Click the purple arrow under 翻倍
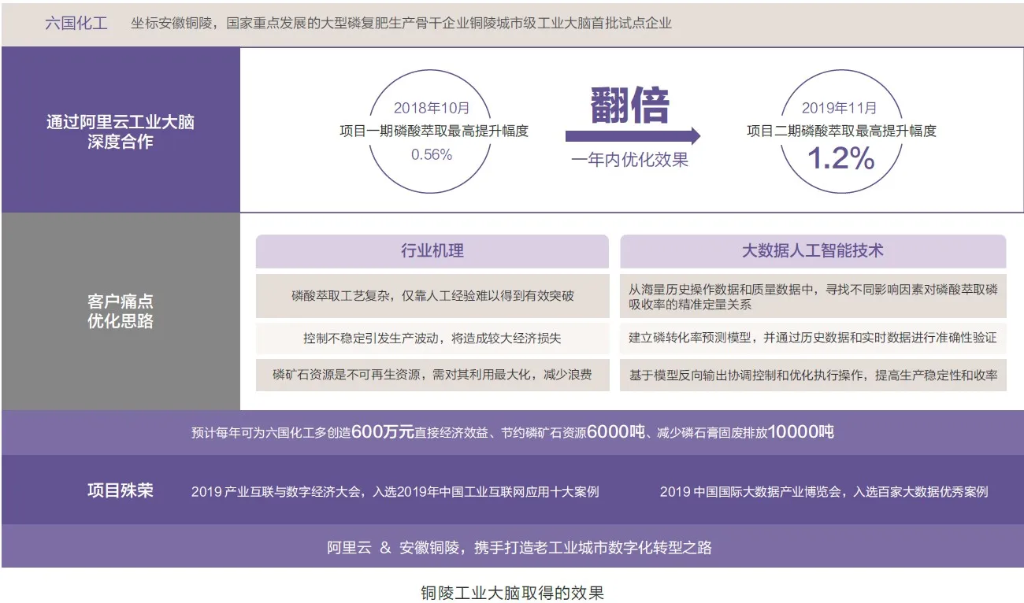 633,135
